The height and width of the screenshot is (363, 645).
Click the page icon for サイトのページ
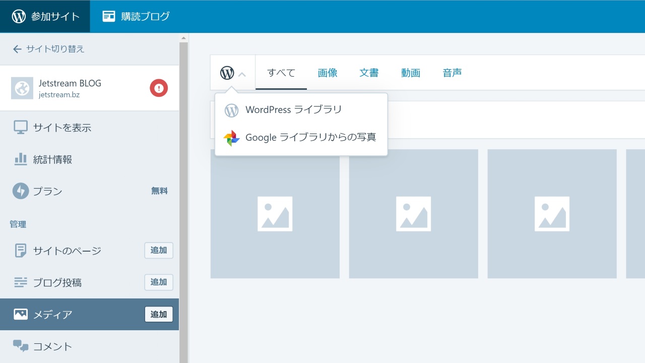click(21, 251)
